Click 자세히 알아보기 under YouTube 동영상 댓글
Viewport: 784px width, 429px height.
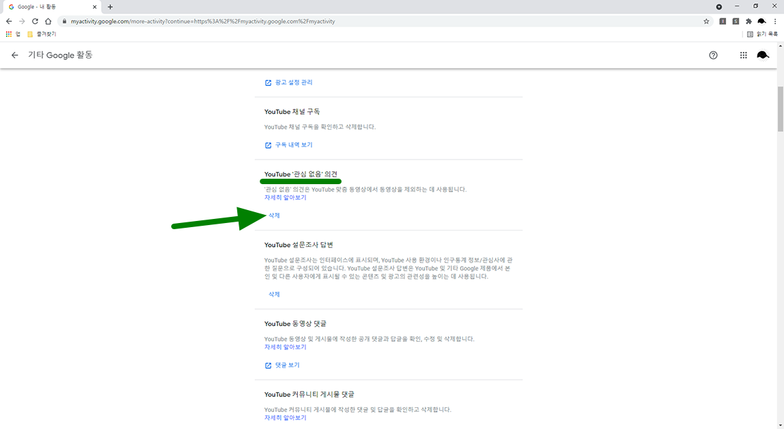tap(285, 347)
